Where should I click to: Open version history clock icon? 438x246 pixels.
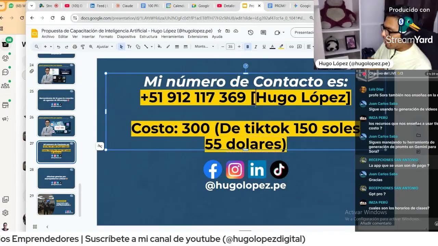click(x=250, y=32)
